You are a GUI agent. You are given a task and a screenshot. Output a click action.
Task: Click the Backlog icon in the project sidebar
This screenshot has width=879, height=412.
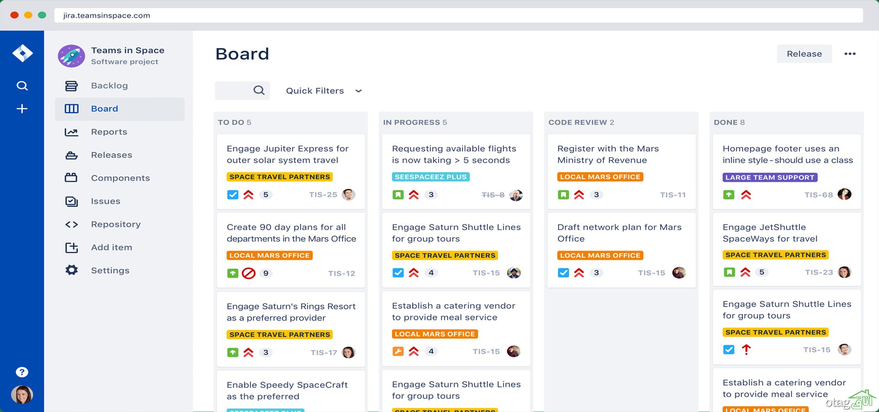(x=71, y=86)
